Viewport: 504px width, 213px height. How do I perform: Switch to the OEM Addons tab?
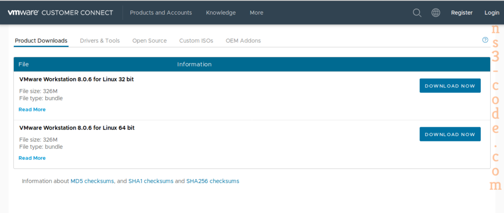coord(243,41)
